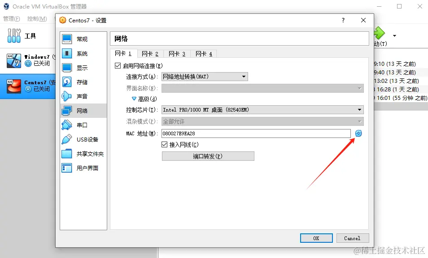
Task: Click the Centos7 settings dialog title icon
Action: point(63,20)
